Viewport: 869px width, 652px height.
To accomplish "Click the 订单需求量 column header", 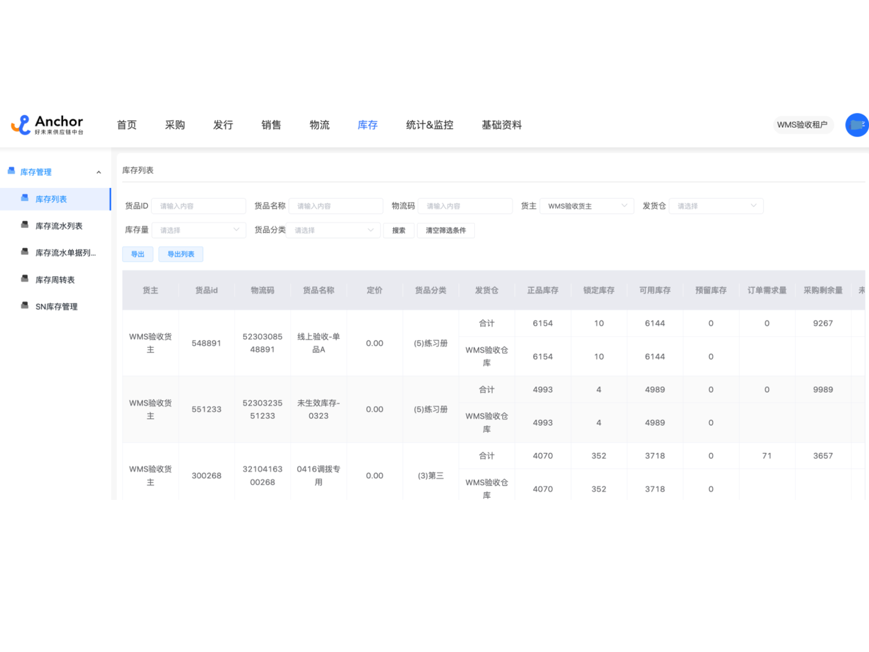I will tap(767, 290).
